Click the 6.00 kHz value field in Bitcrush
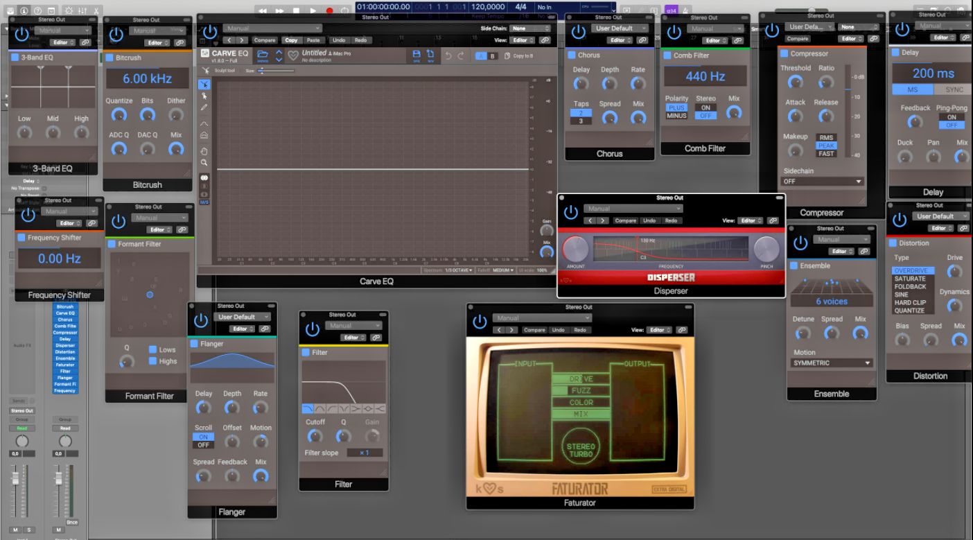This screenshot has width=973, height=540. coord(146,79)
